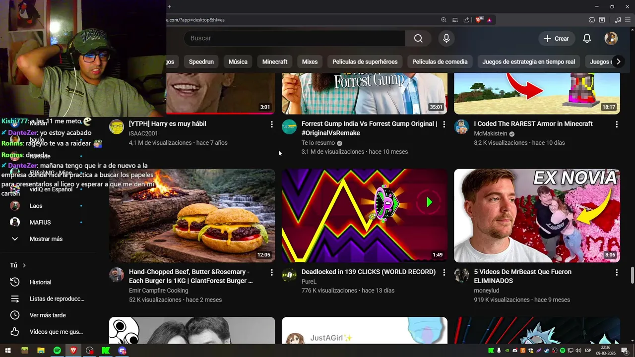Open the browser hamburger menu
This screenshot has width=635, height=357.
click(628, 20)
